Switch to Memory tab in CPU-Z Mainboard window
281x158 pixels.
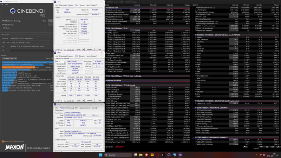pyautogui.click(x=70, y=108)
